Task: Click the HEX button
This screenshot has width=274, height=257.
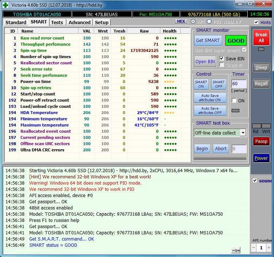Action: pos(181,21)
